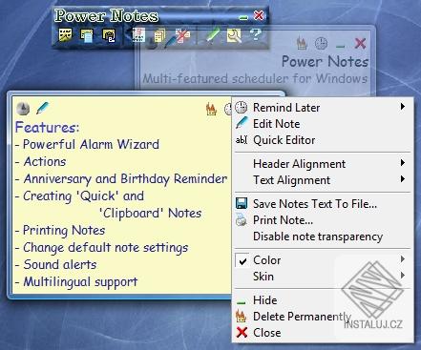Image resolution: width=421 pixels, height=350 pixels.
Task: Click Anniversary and Birthday Reminder text
Action: pos(121,179)
